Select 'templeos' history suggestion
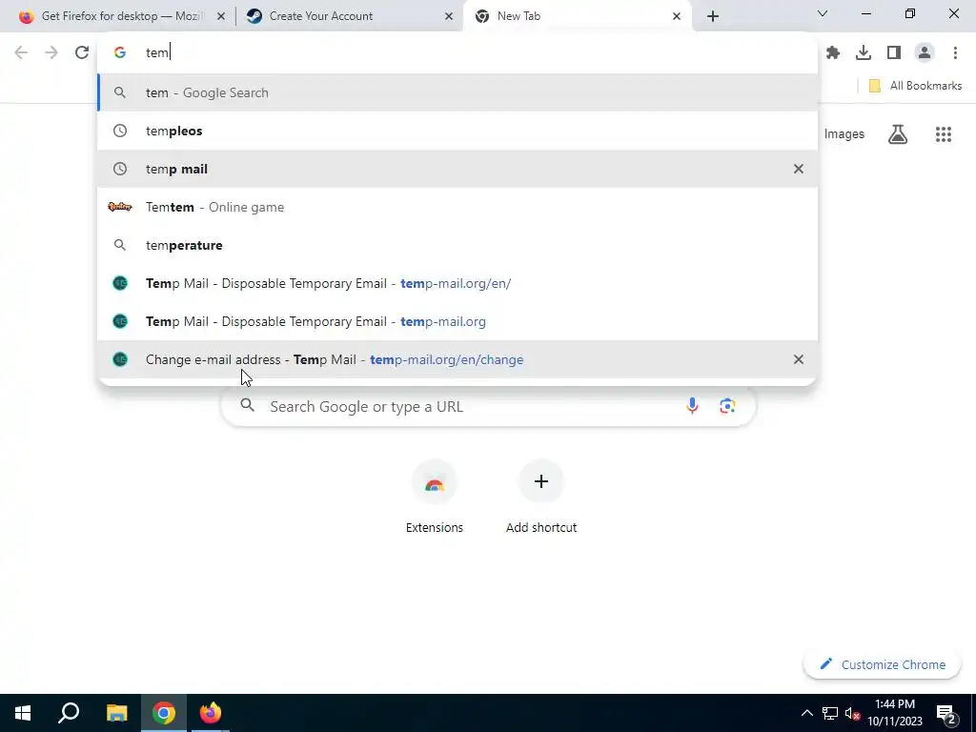Viewport: 976px width, 732px height. pyautogui.click(x=457, y=131)
